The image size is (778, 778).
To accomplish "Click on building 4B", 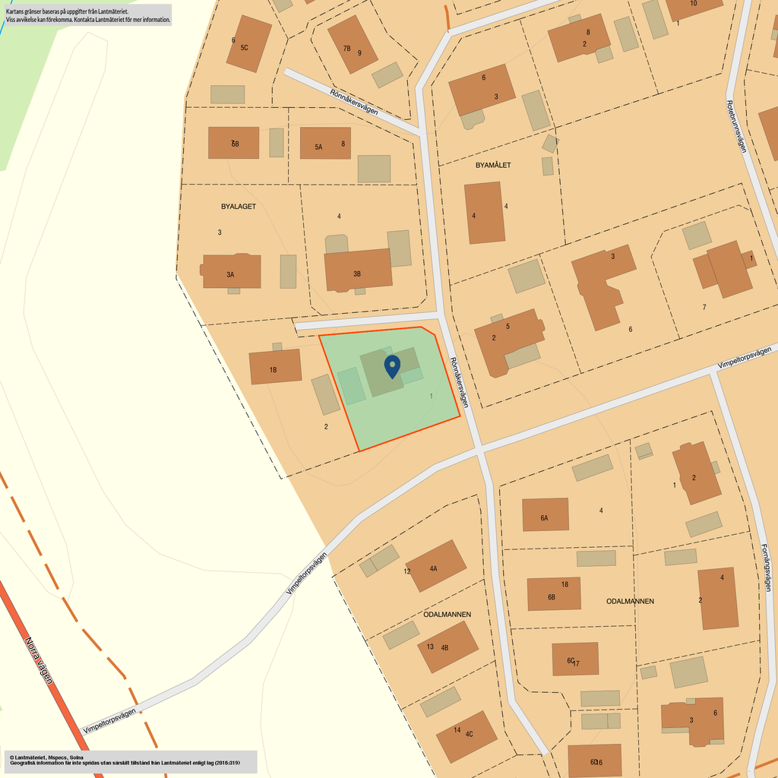I will [x=448, y=647].
